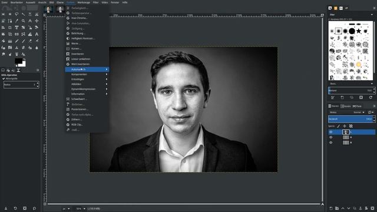Select the Color Picker tool
The height and width of the screenshot is (212, 377).
[16, 21]
